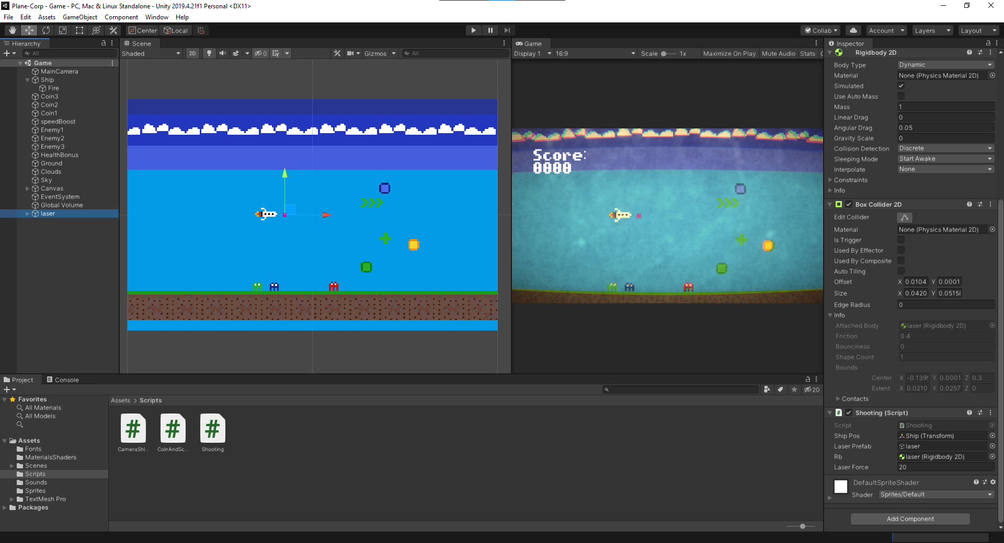Open cloud services panel
The image size is (1004, 543).
853,30
